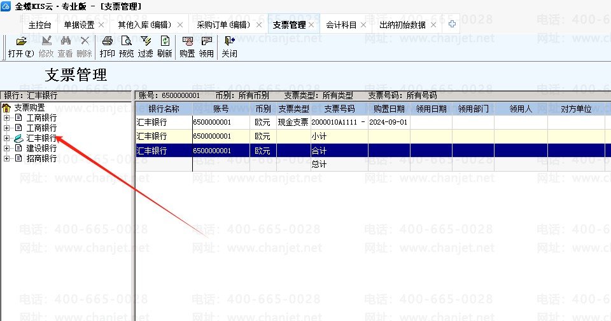Select the 支票购置 root tree item

tap(29, 107)
